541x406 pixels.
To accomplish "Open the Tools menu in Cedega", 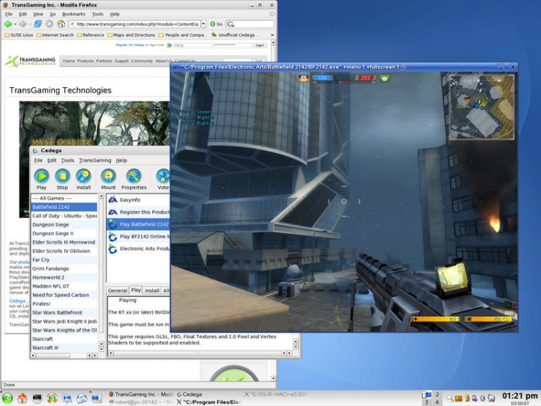I will tap(67, 160).
